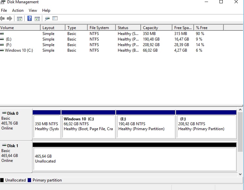
Task: Select the 465,64 GB Unallocated space
Action: [x=135, y=157]
